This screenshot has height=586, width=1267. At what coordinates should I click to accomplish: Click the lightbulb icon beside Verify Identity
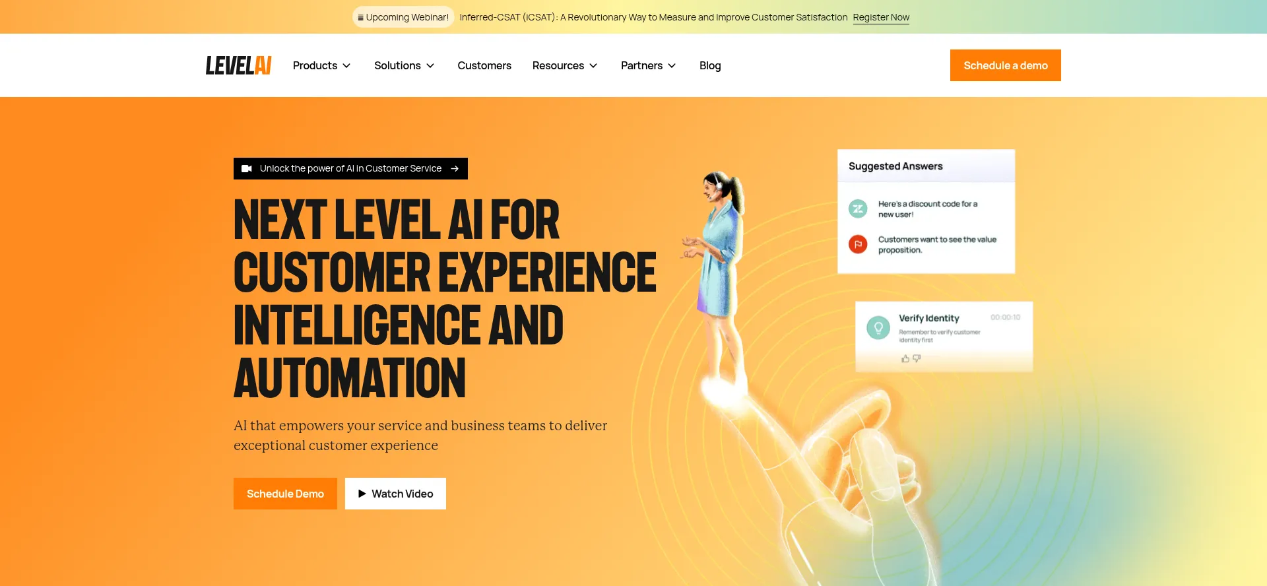pos(878,327)
